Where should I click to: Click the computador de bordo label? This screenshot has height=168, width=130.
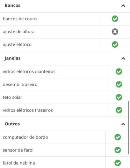point(26,137)
